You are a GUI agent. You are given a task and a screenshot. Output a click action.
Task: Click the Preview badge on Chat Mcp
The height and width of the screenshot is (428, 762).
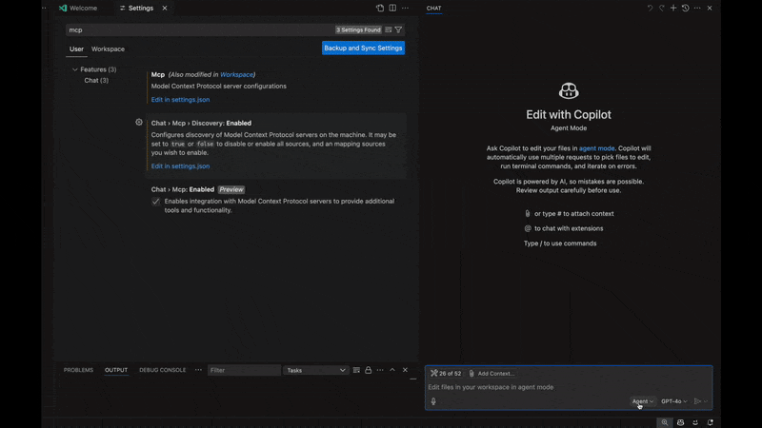[x=231, y=189]
